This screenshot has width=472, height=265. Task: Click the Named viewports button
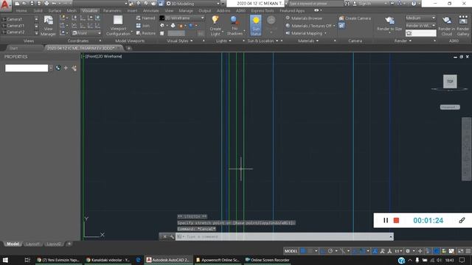tap(146, 18)
